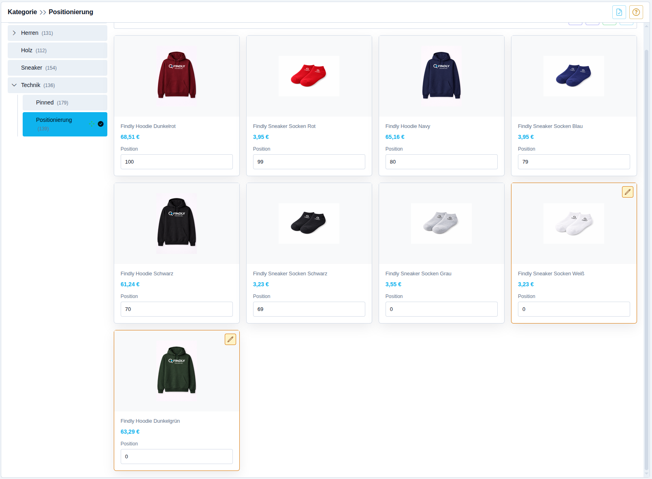Expand the Herren category
Screen dimensions: 652x479
pos(14,33)
